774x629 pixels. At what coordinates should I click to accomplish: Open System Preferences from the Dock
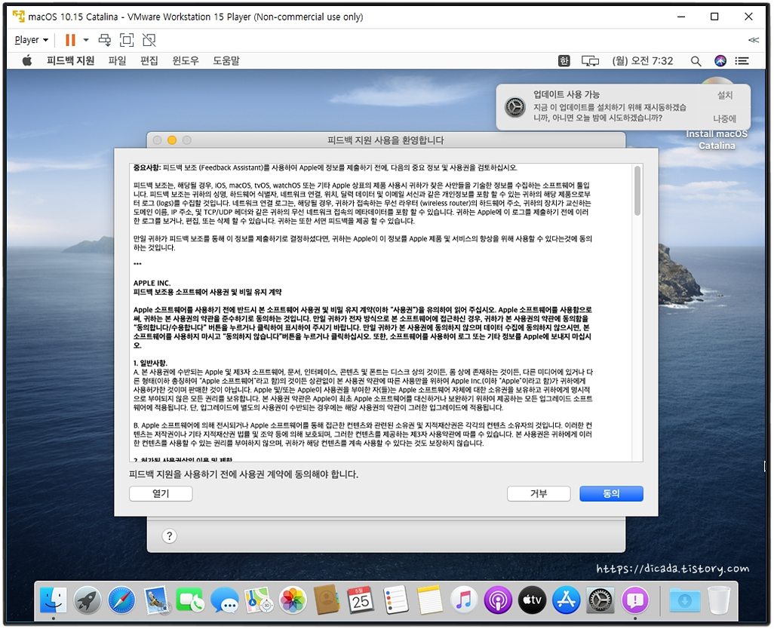coord(600,600)
